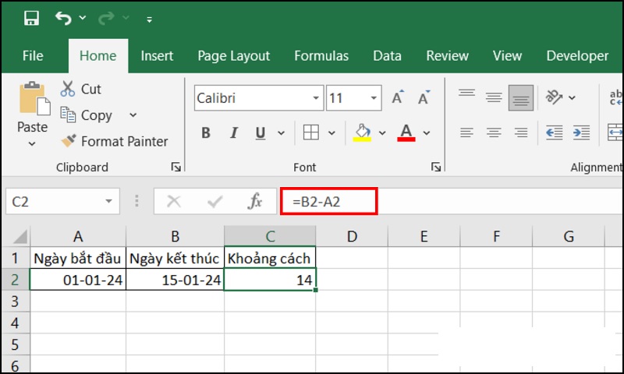Click the Cut scissors icon
This screenshot has width=624, height=374.
coord(68,89)
